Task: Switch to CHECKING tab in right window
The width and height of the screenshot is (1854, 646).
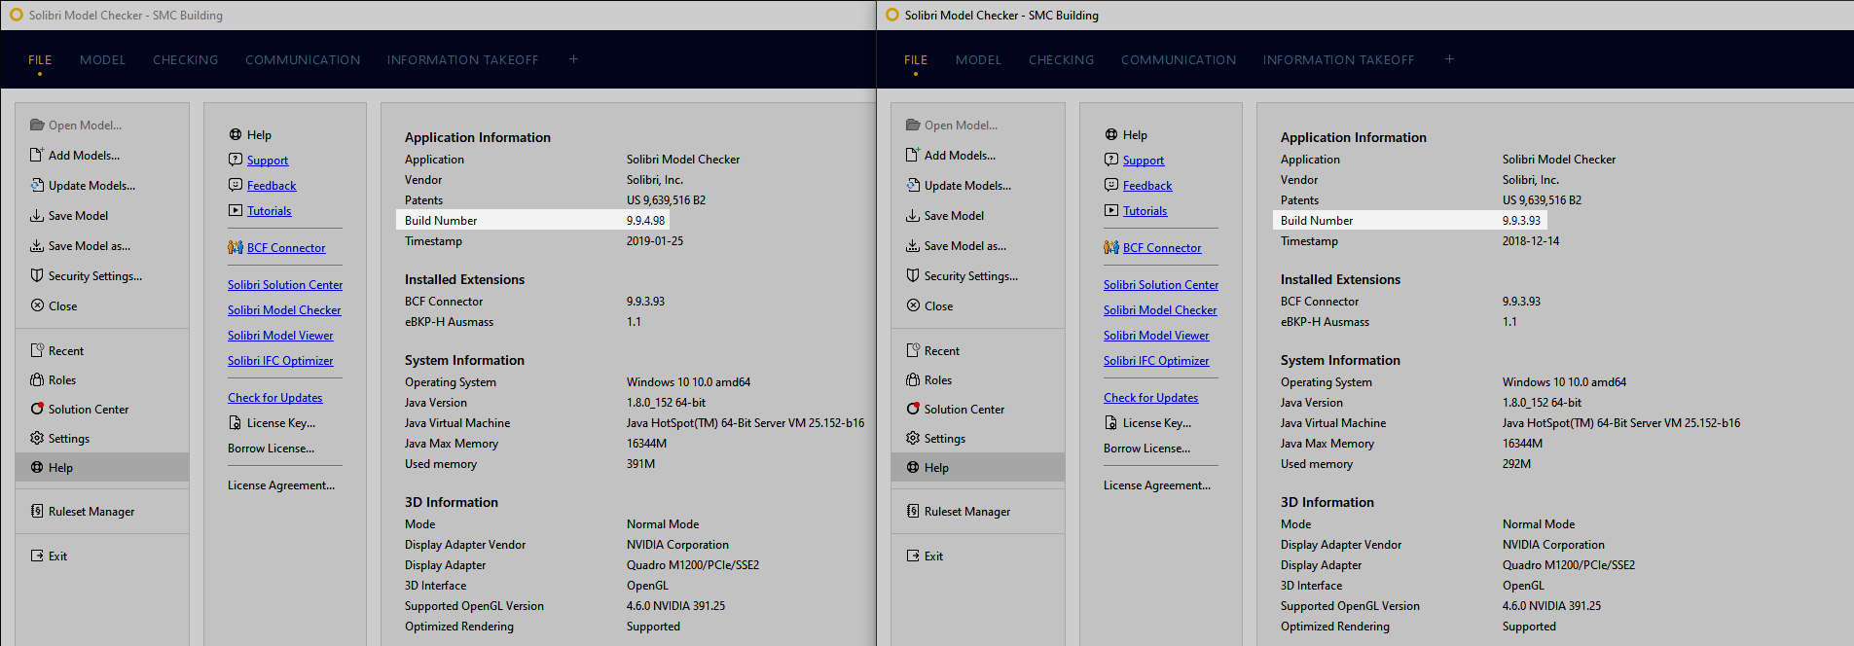Action: click(1061, 60)
